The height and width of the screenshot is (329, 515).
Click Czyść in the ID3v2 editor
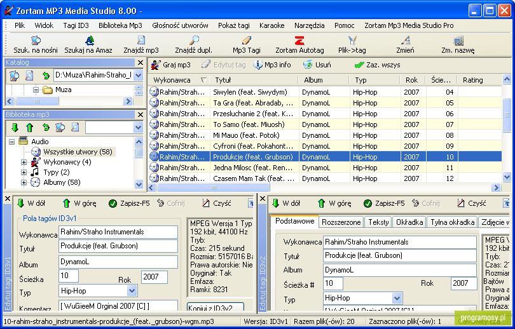click(471, 203)
